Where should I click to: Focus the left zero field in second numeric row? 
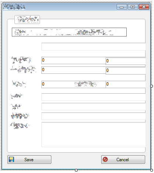pyautogui.click(x=73, y=70)
